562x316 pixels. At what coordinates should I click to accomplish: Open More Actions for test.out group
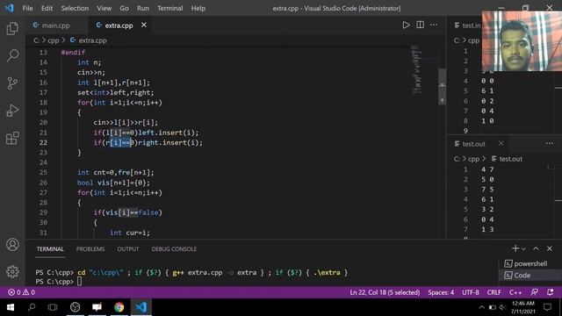tap(550, 144)
